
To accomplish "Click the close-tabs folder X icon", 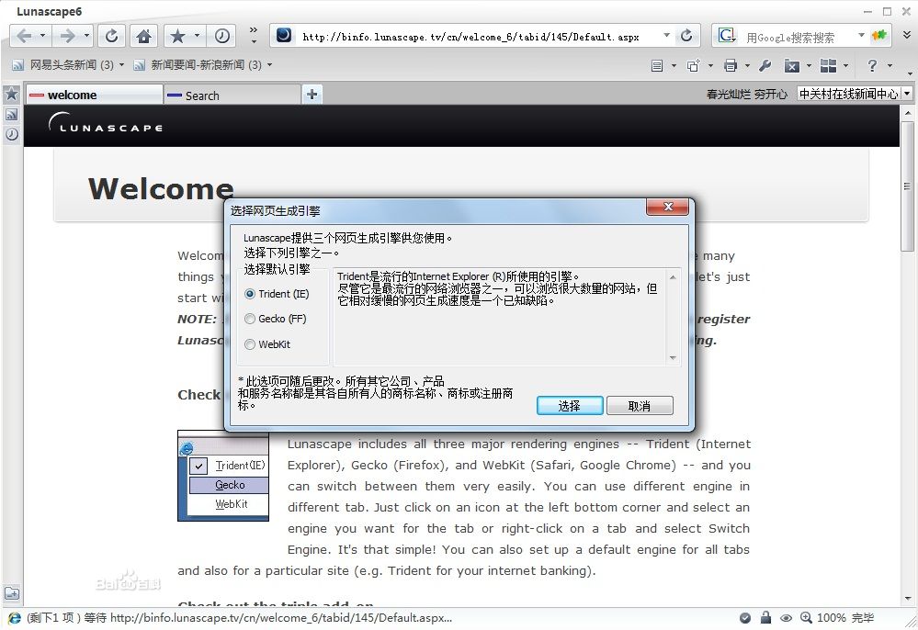I will tap(791, 65).
